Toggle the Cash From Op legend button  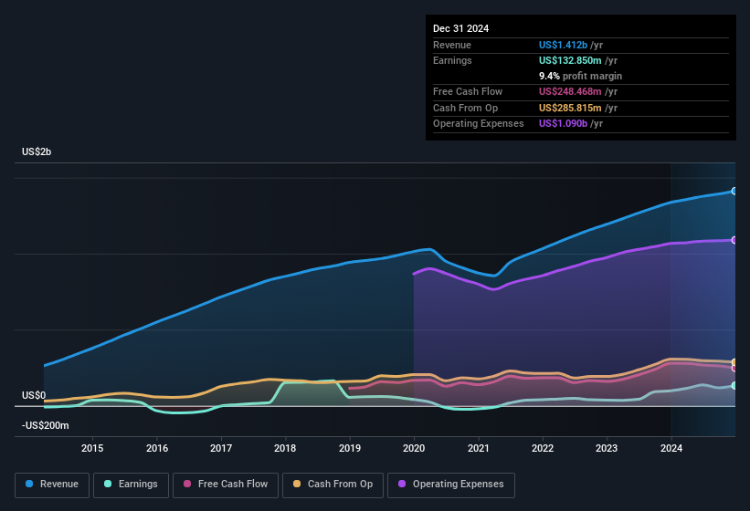pos(333,485)
